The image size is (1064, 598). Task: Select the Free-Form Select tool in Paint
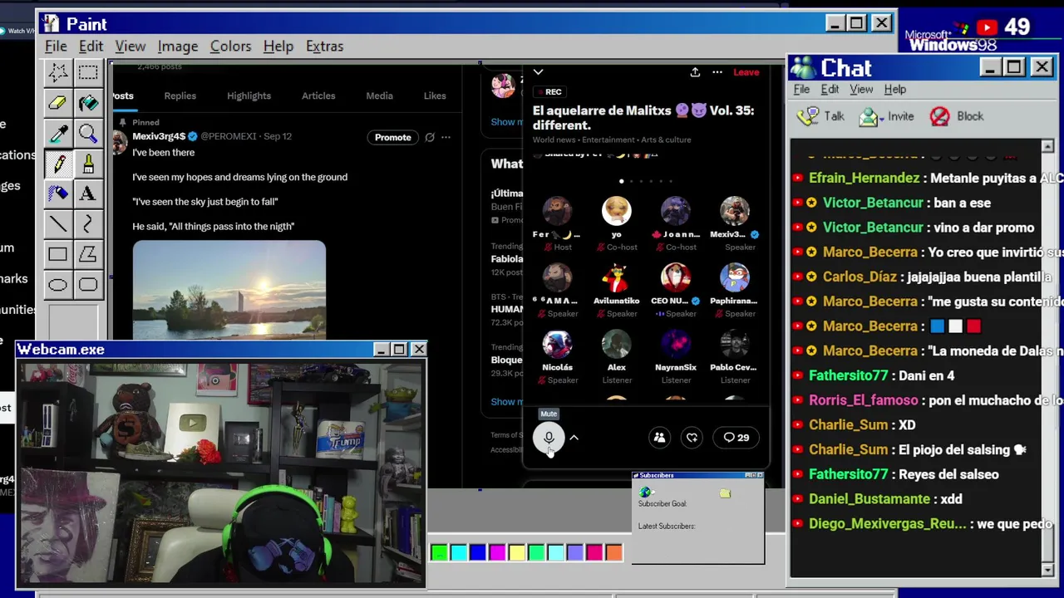pyautogui.click(x=57, y=72)
